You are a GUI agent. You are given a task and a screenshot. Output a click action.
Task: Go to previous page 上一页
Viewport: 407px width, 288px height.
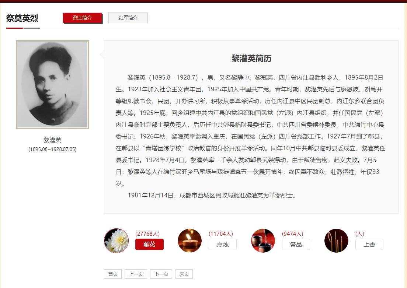tap(136, 274)
